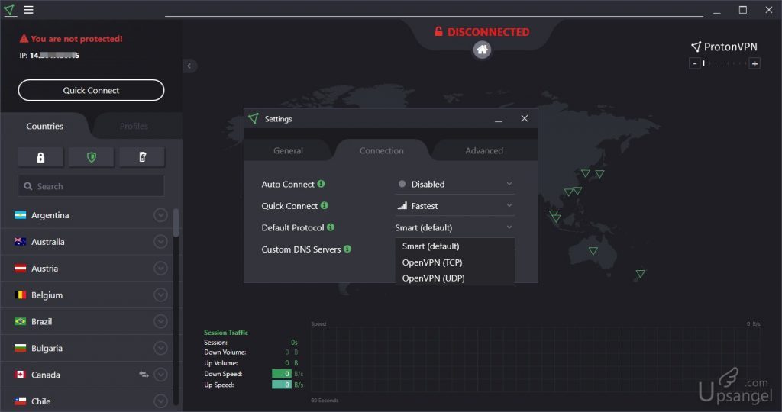Click the Disconnected unlock icon
The height and width of the screenshot is (412, 782).
point(438,31)
